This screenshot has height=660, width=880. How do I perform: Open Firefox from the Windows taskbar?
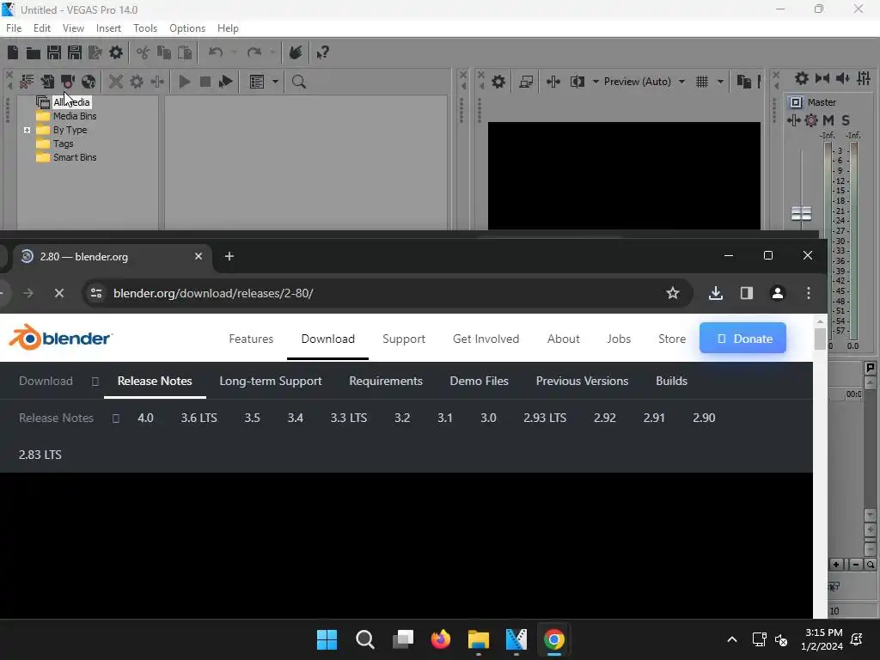(x=441, y=639)
